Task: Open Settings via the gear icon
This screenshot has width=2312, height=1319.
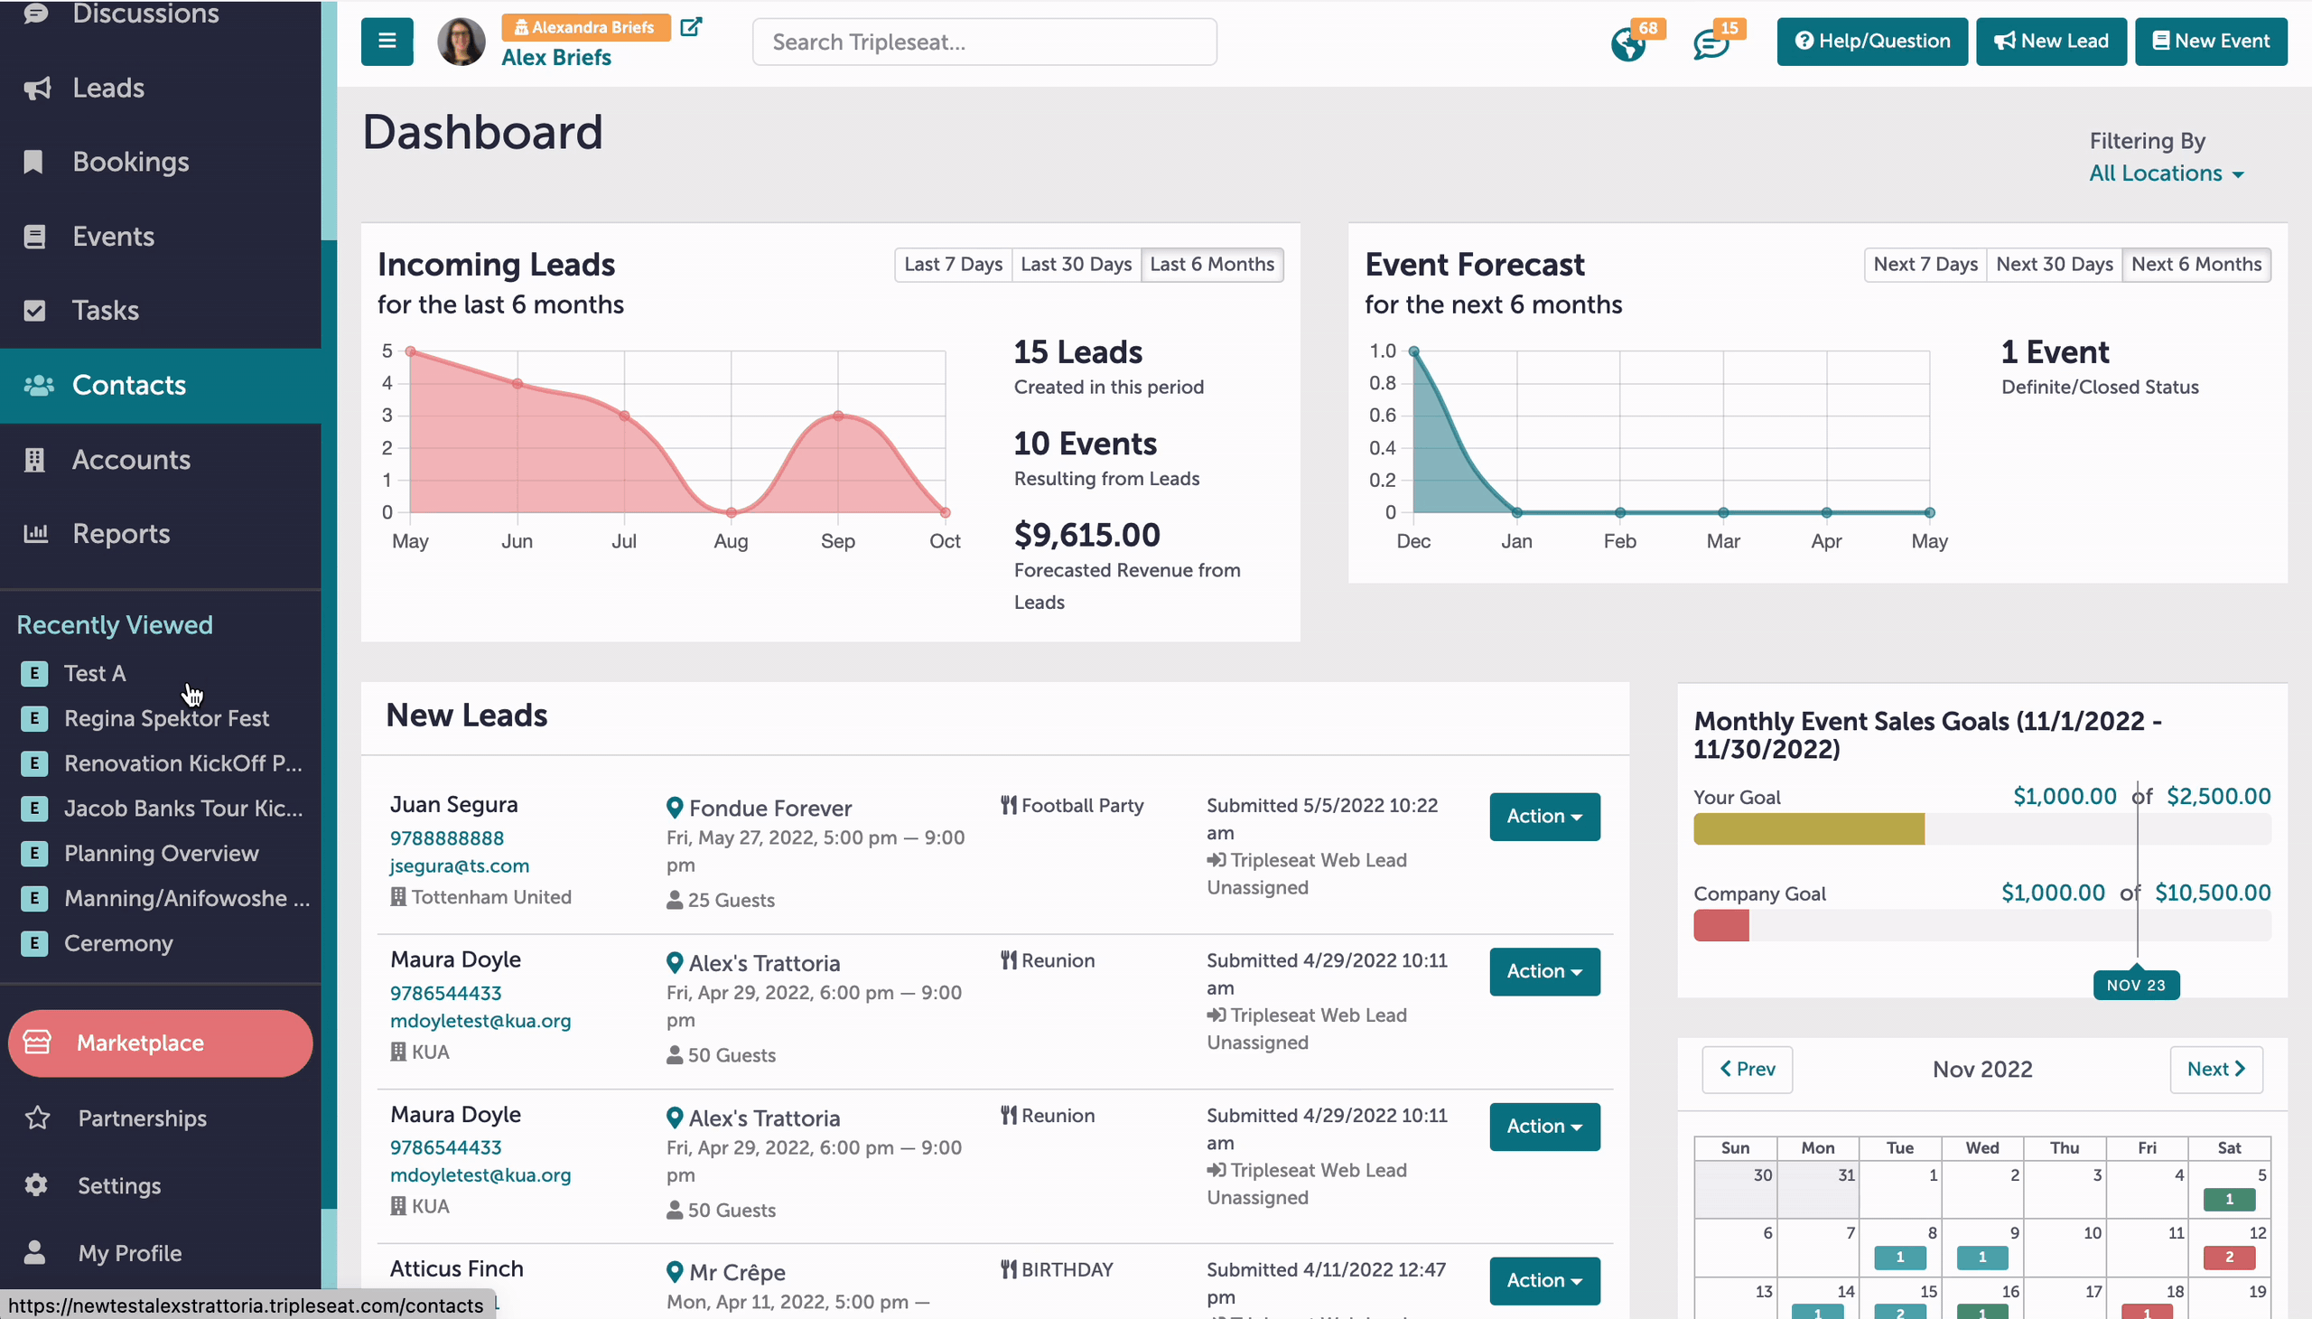Action: coord(36,1185)
